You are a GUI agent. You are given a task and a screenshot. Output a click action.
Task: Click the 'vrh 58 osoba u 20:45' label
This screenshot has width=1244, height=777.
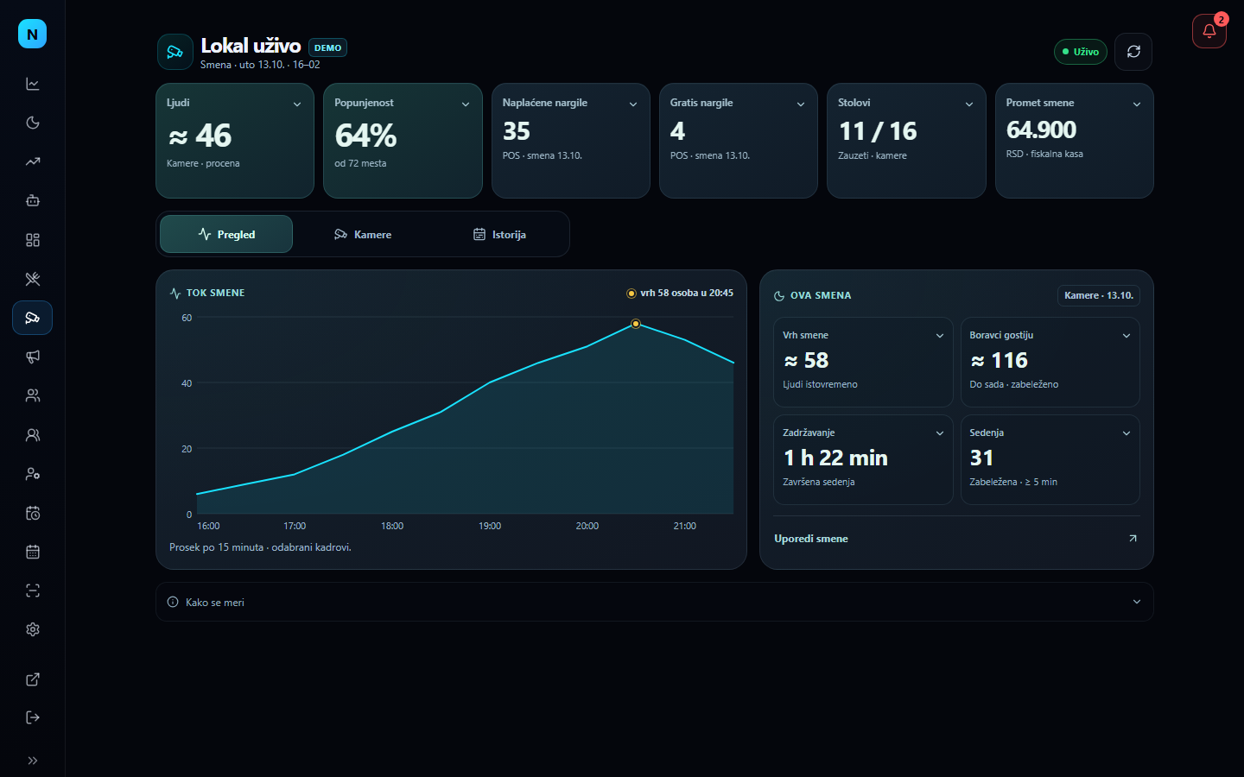(x=687, y=294)
